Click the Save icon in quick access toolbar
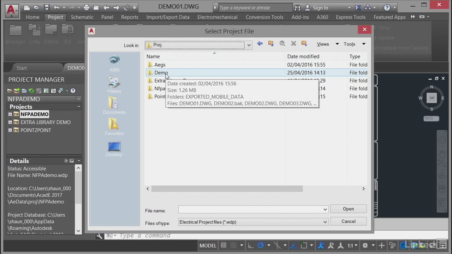Viewport: 452px width, 254px height. pos(47,7)
